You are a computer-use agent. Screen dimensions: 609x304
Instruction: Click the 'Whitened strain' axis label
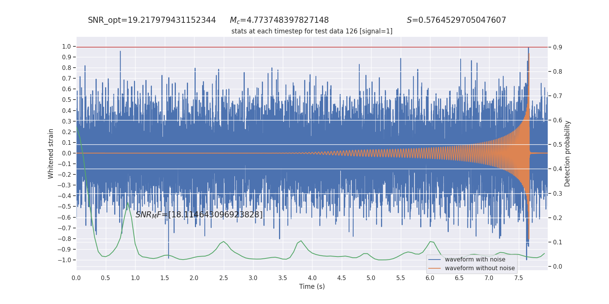(x=51, y=154)
